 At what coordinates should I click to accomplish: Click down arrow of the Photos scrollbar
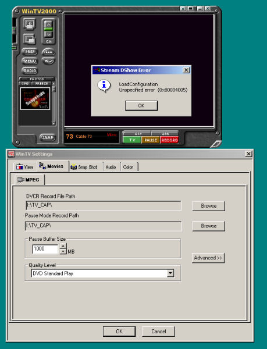pos(54,123)
